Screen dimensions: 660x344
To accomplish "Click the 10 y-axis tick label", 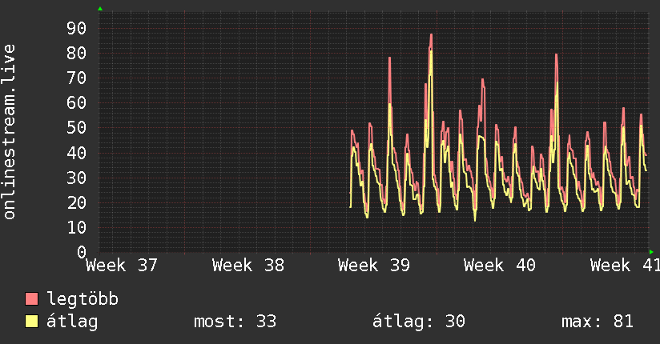I will (77, 228).
